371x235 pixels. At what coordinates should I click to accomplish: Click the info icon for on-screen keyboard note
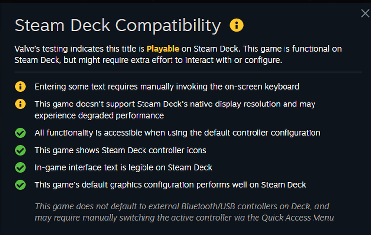coord(20,87)
